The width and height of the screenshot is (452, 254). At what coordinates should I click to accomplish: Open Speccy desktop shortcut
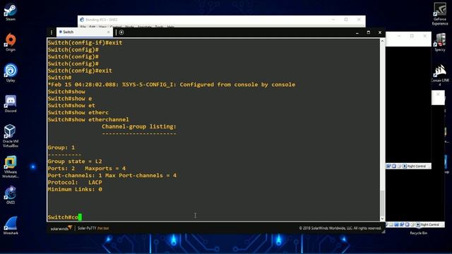click(440, 42)
